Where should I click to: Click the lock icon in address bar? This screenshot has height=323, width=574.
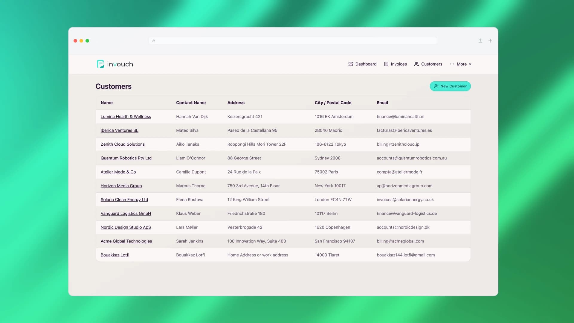point(154,41)
